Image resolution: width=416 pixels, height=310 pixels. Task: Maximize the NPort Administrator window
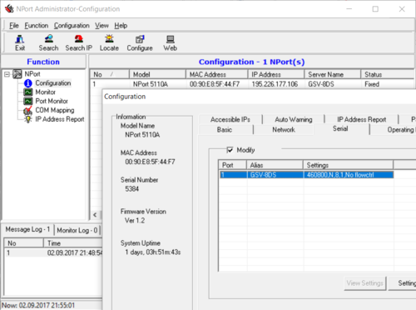[x=375, y=9]
